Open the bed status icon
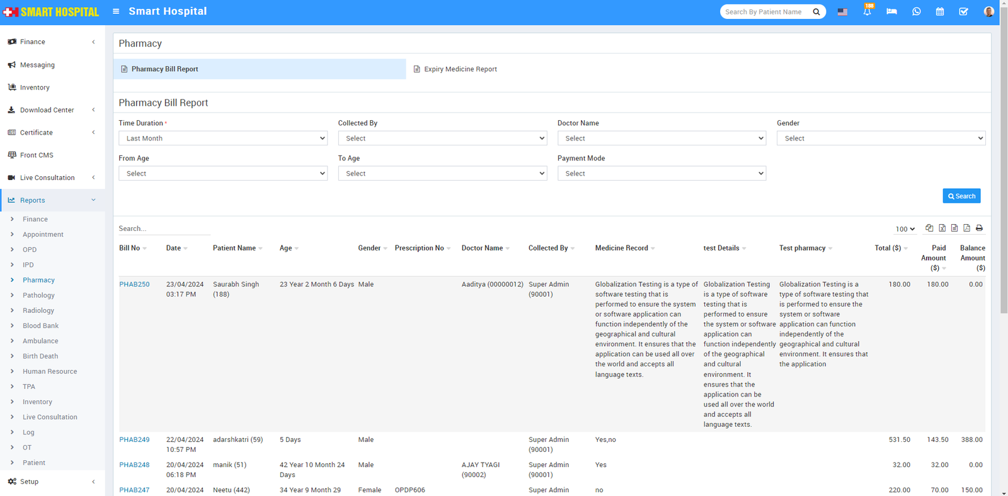 pyautogui.click(x=891, y=11)
